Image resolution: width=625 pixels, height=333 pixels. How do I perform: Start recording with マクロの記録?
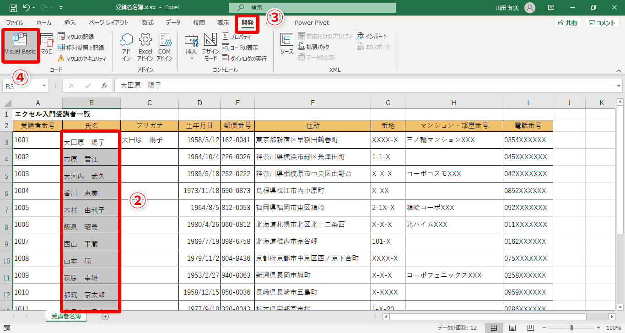(76, 37)
